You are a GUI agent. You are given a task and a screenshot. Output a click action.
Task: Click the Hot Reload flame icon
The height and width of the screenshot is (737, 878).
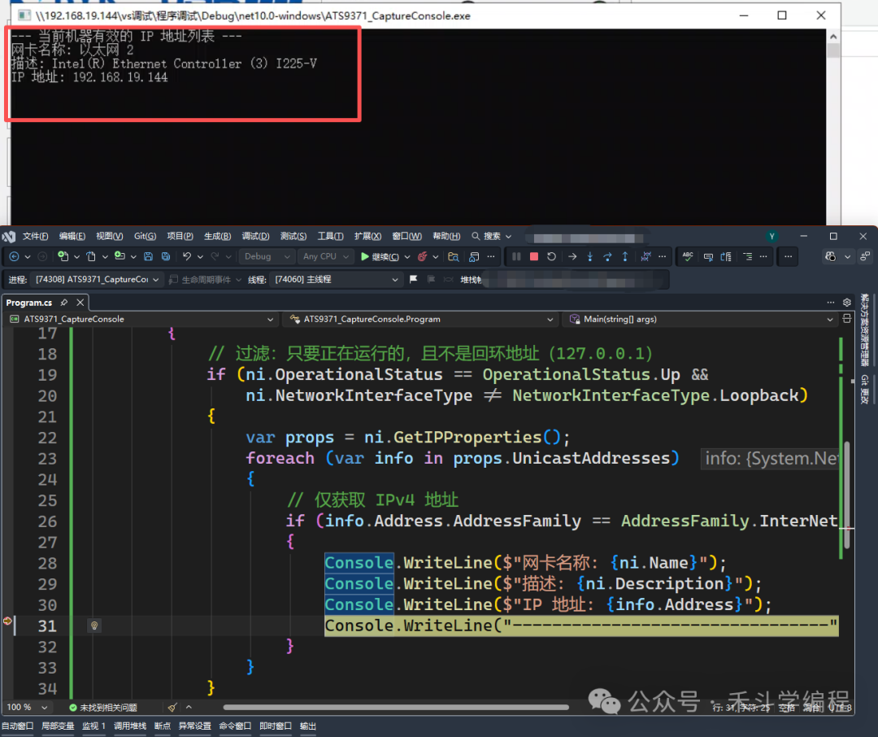(x=422, y=256)
